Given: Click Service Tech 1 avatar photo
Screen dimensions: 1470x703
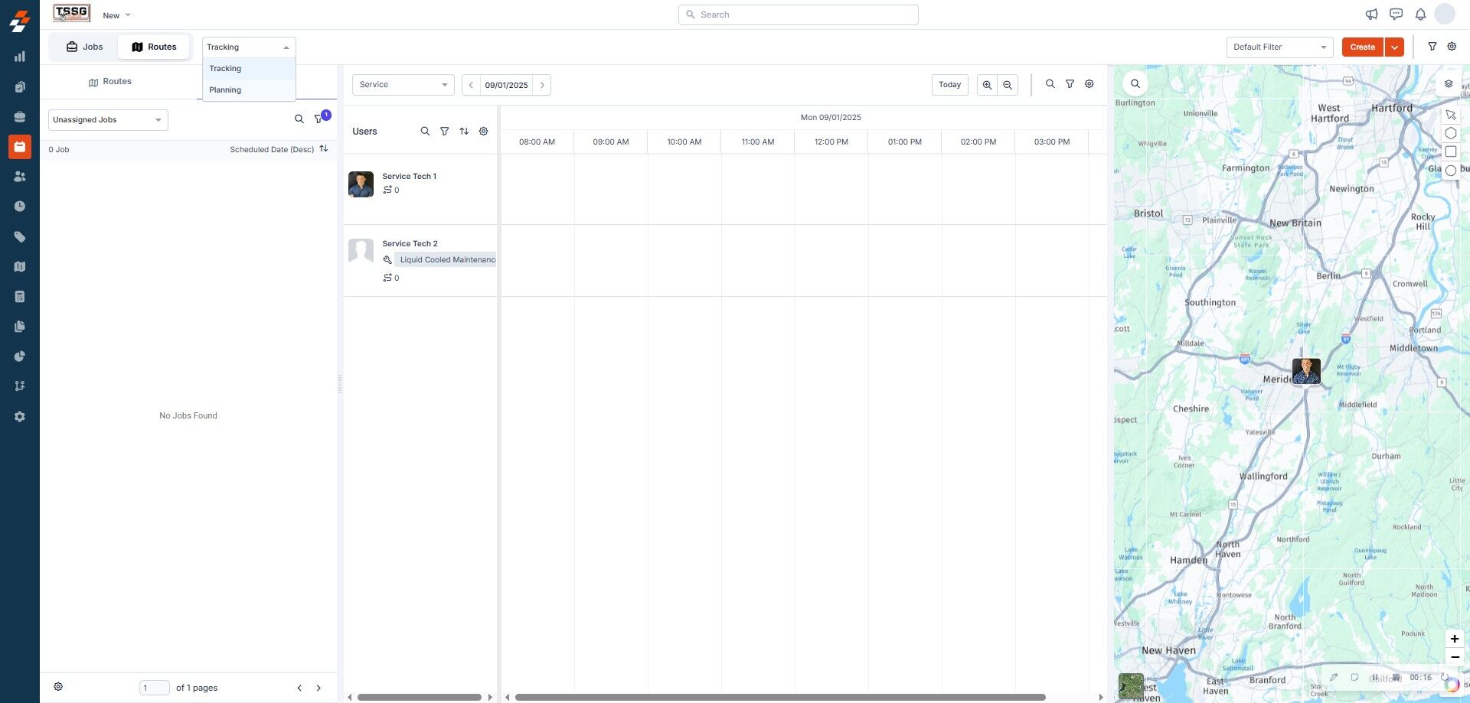Looking at the screenshot, I should (x=361, y=184).
